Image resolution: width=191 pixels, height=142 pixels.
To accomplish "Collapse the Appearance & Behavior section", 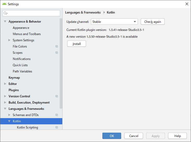I will point(5,22).
